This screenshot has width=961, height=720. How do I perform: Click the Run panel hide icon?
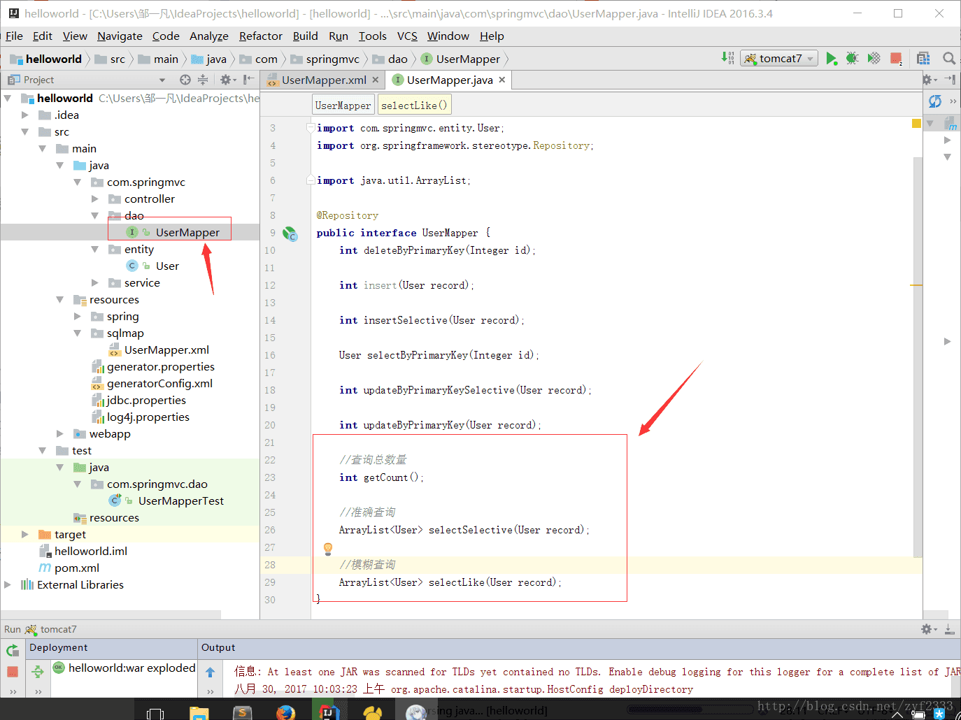(x=949, y=629)
